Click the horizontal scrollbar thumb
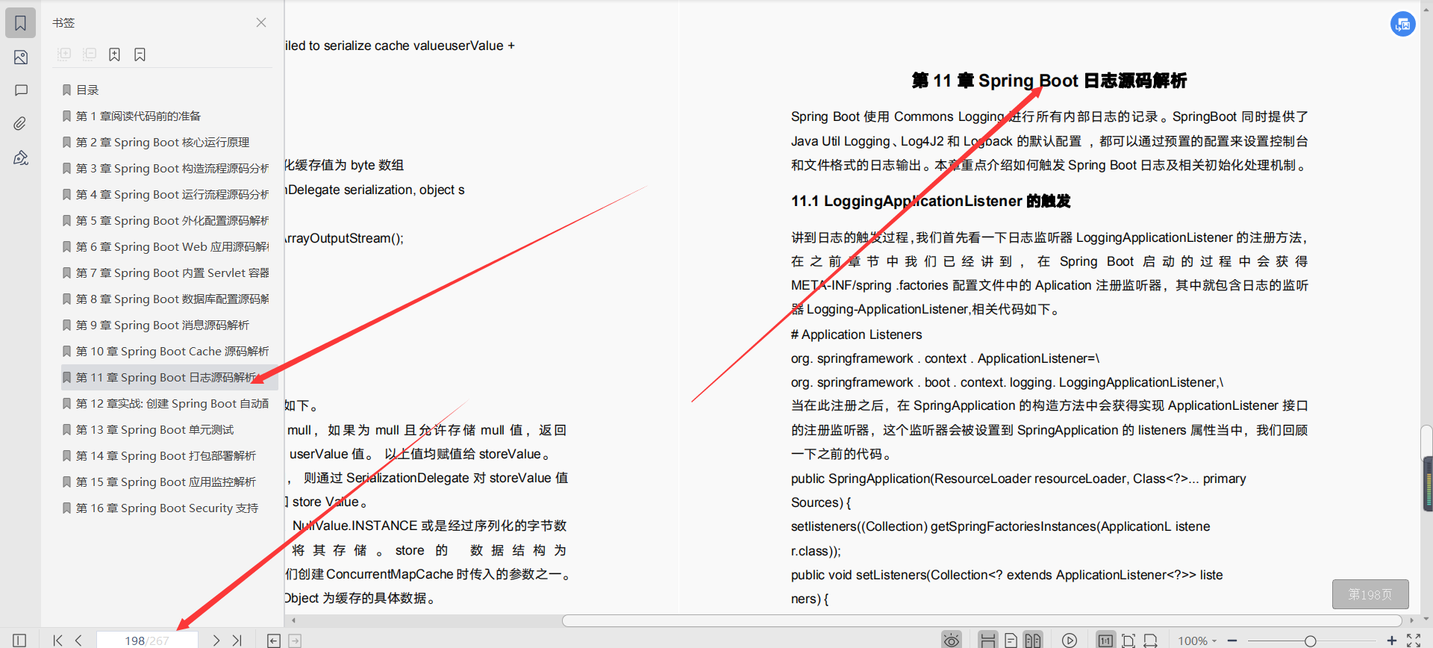This screenshot has height=648, width=1433. [981, 620]
